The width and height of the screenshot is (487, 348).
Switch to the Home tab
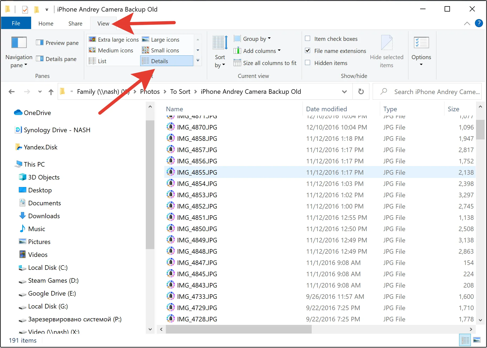pyautogui.click(x=46, y=23)
